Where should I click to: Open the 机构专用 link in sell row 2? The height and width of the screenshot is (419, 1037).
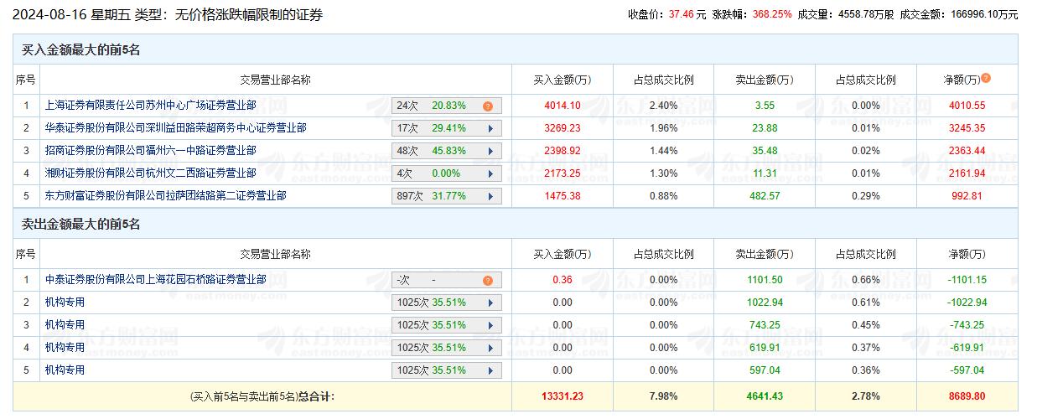click(x=65, y=302)
